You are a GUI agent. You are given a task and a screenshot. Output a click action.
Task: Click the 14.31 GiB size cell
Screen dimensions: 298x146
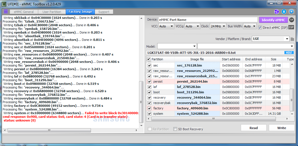(x=273, y=114)
